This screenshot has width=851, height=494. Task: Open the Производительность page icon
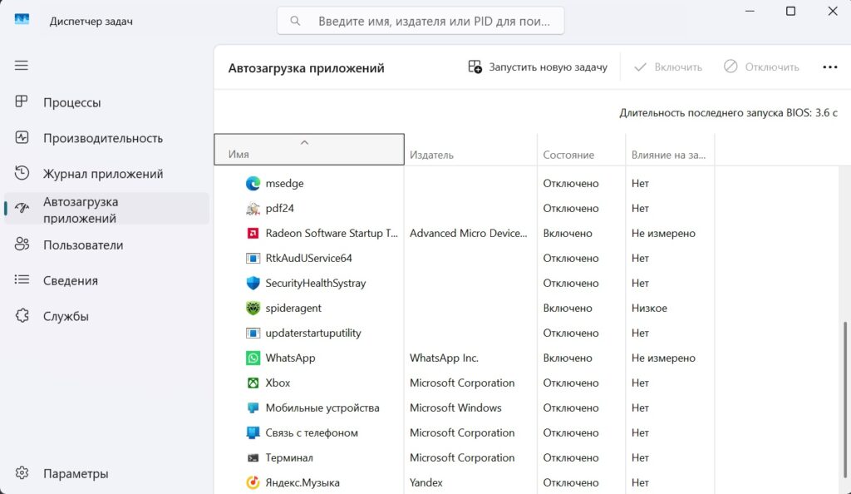click(x=22, y=137)
